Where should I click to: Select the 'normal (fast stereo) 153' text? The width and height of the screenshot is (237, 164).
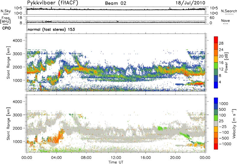coord(51,29)
